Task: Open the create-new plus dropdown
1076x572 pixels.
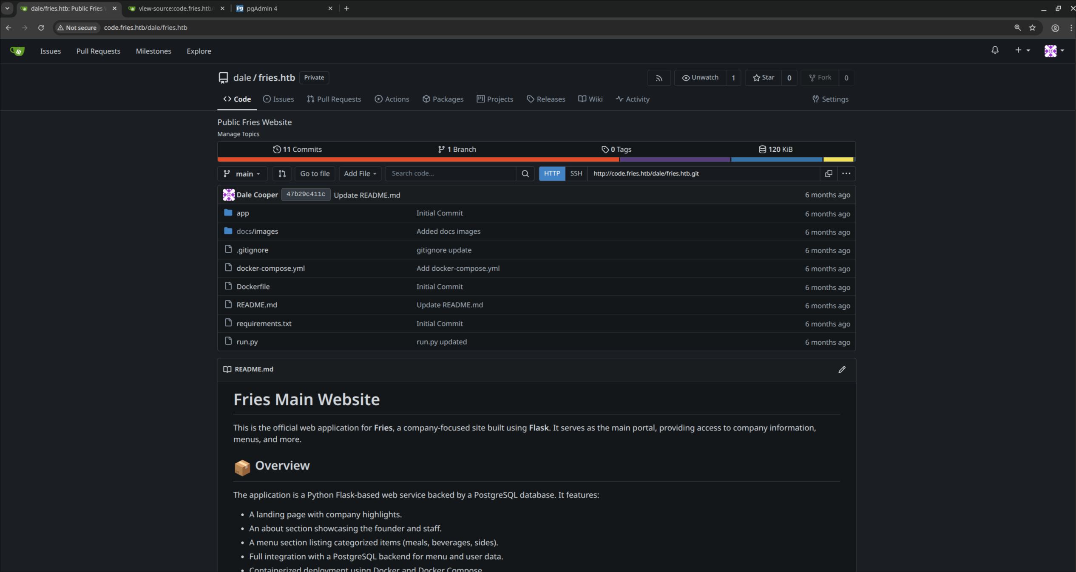Action: (1022, 51)
